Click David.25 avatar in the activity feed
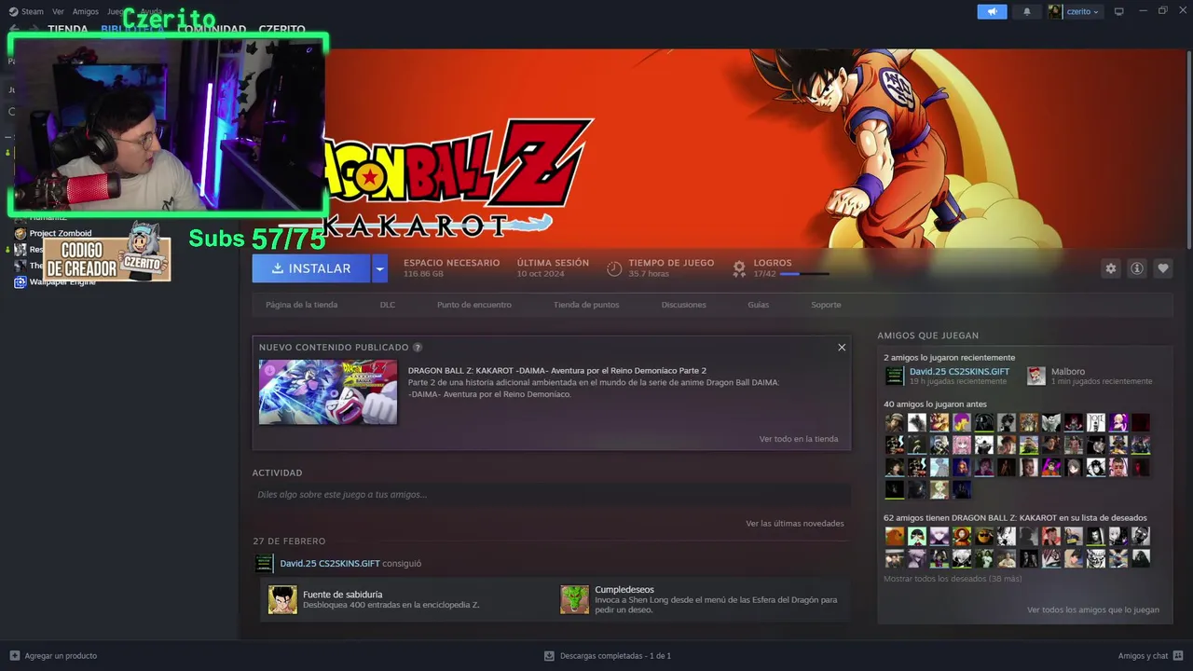The height and width of the screenshot is (671, 1193). point(265,564)
